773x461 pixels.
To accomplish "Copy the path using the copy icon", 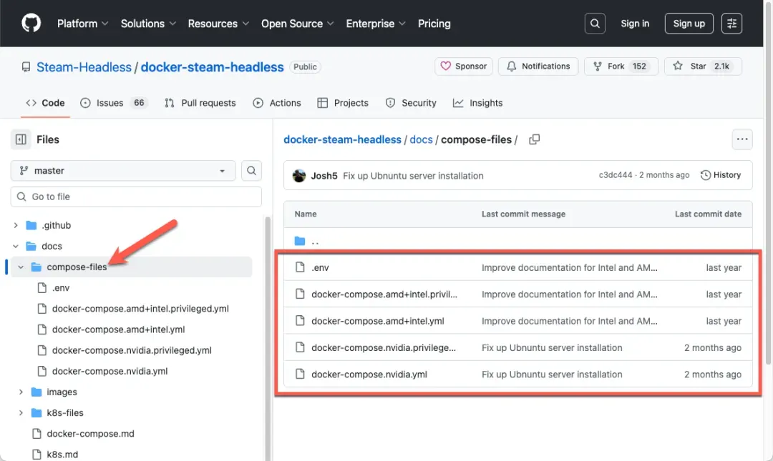I will [x=534, y=139].
